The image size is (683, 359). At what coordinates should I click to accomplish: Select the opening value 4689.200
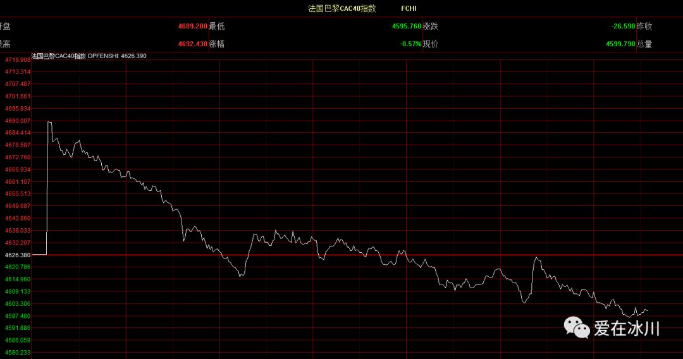click(x=192, y=26)
